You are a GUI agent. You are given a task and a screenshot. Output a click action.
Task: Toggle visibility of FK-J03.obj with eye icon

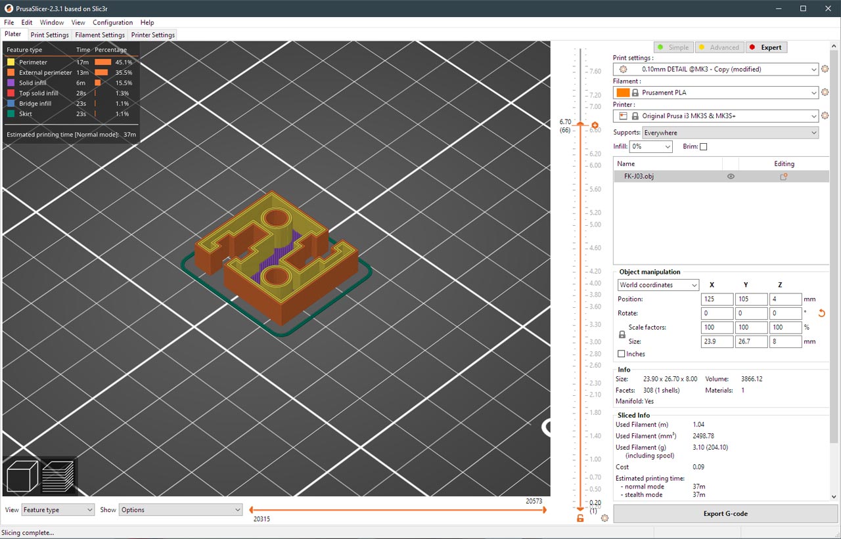(731, 177)
